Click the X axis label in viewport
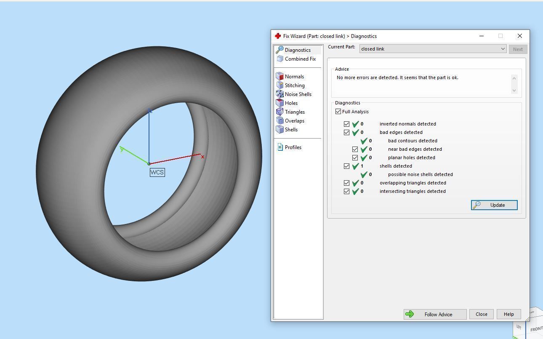Image resolution: width=543 pixels, height=339 pixels. pos(202,157)
